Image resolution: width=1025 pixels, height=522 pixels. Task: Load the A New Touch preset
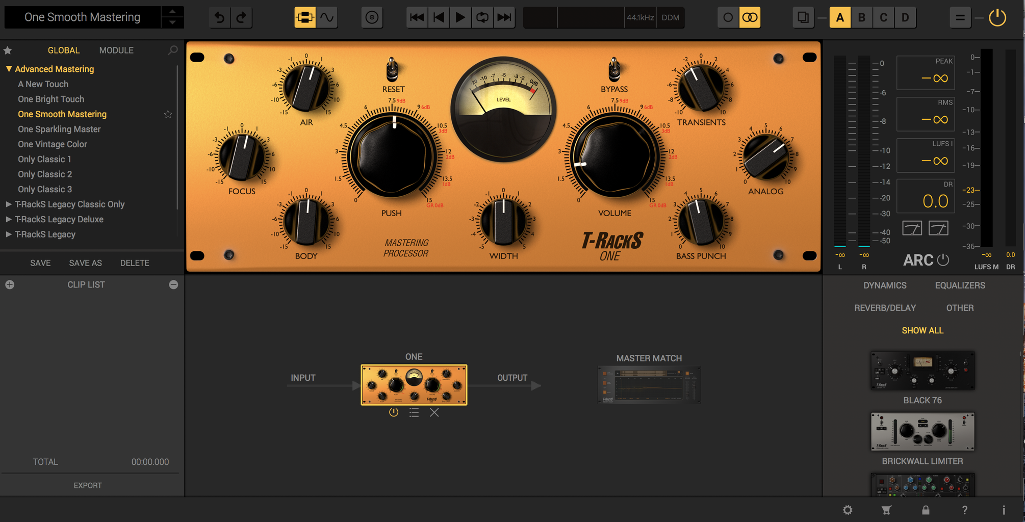(x=43, y=84)
